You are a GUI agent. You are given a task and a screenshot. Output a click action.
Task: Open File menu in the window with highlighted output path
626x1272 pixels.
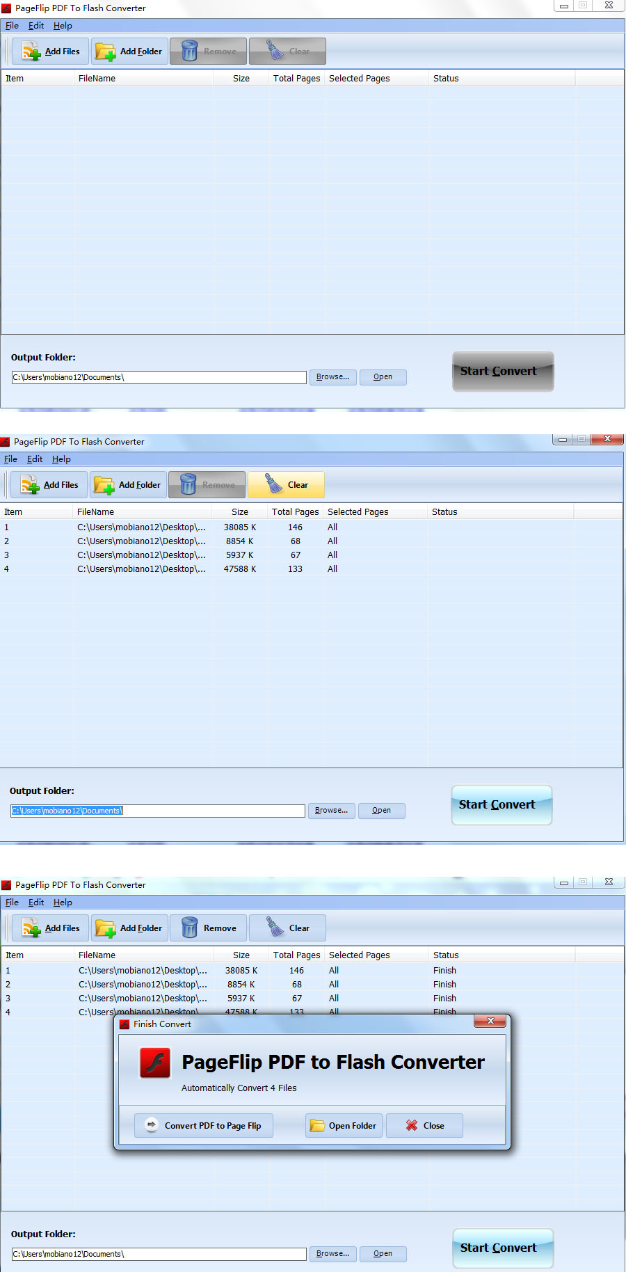point(10,459)
